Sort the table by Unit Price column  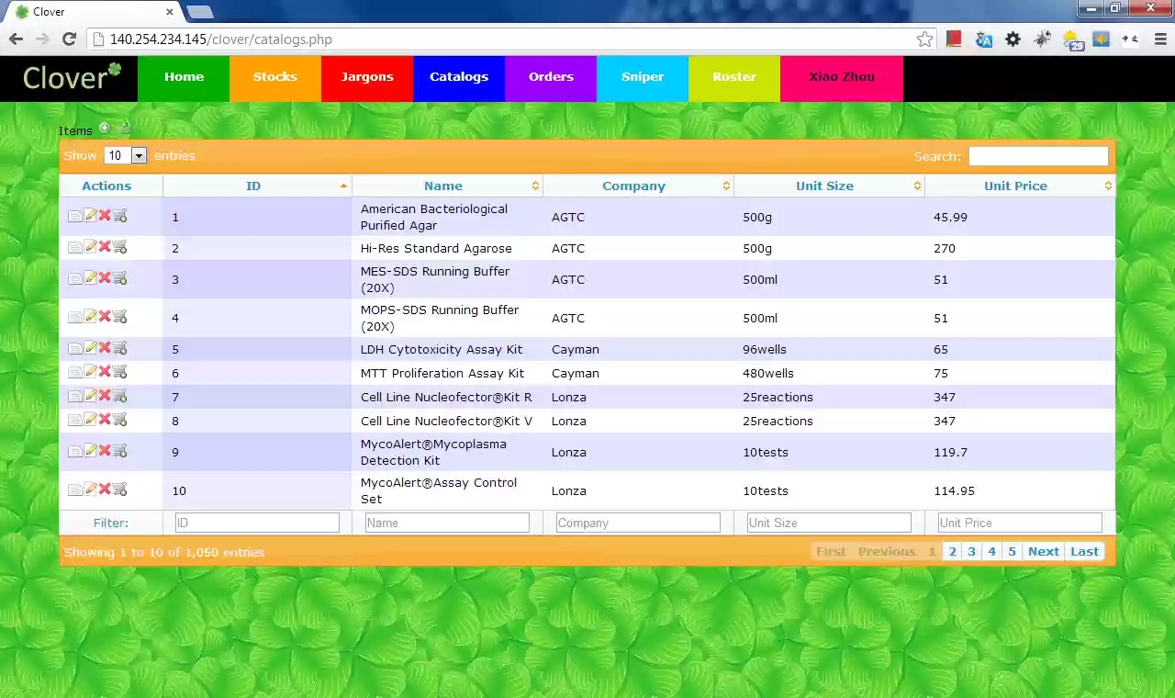pyautogui.click(x=1015, y=186)
